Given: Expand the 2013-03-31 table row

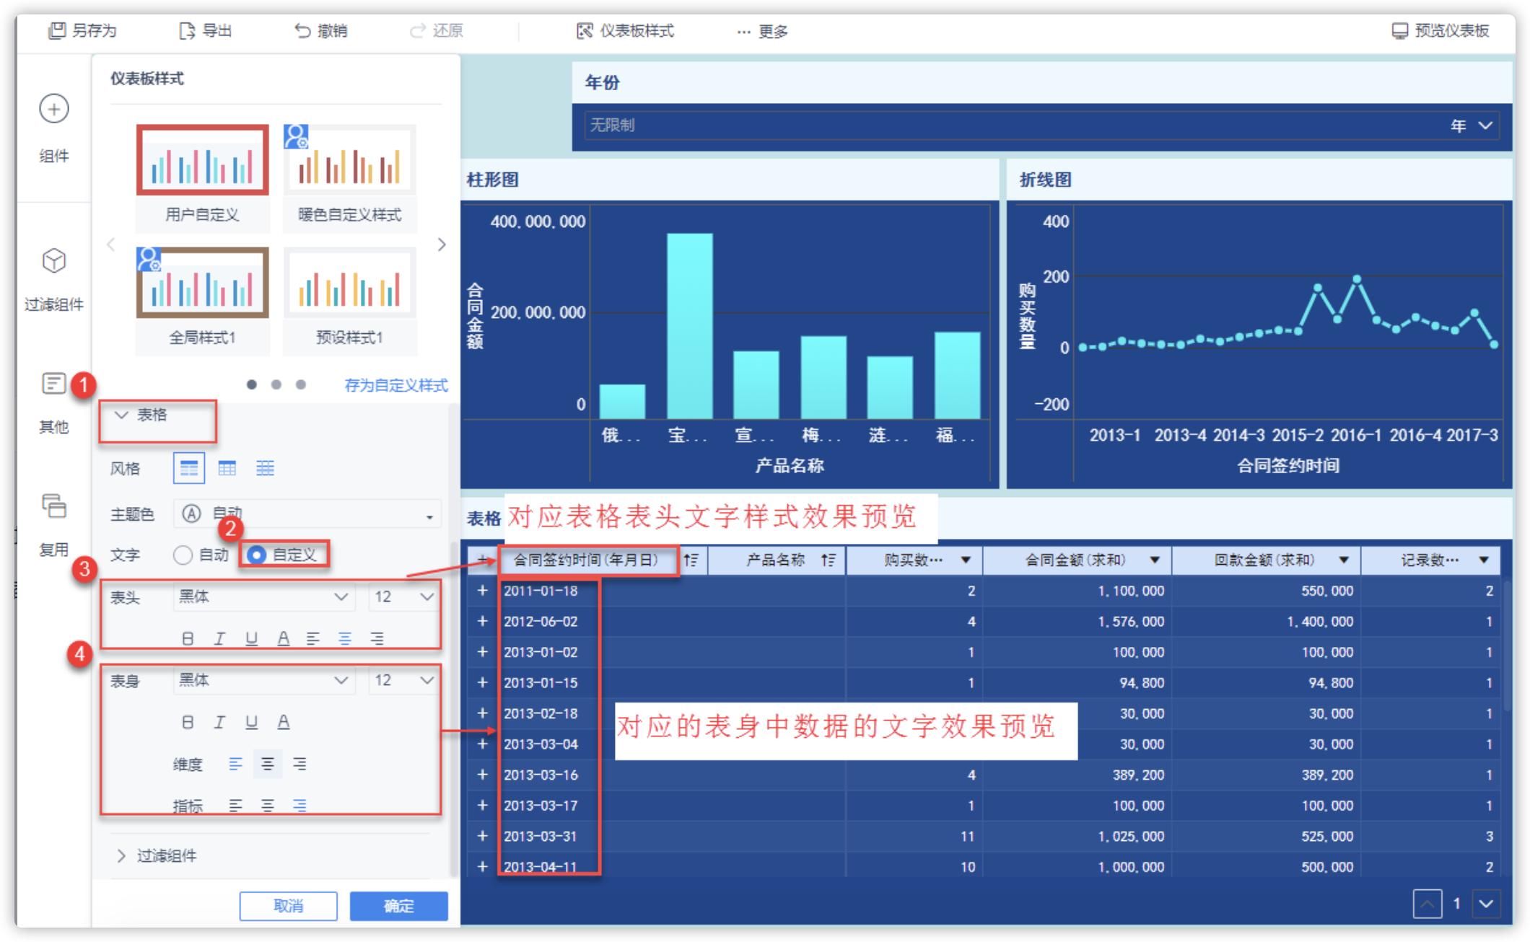Looking at the screenshot, I should 482,836.
